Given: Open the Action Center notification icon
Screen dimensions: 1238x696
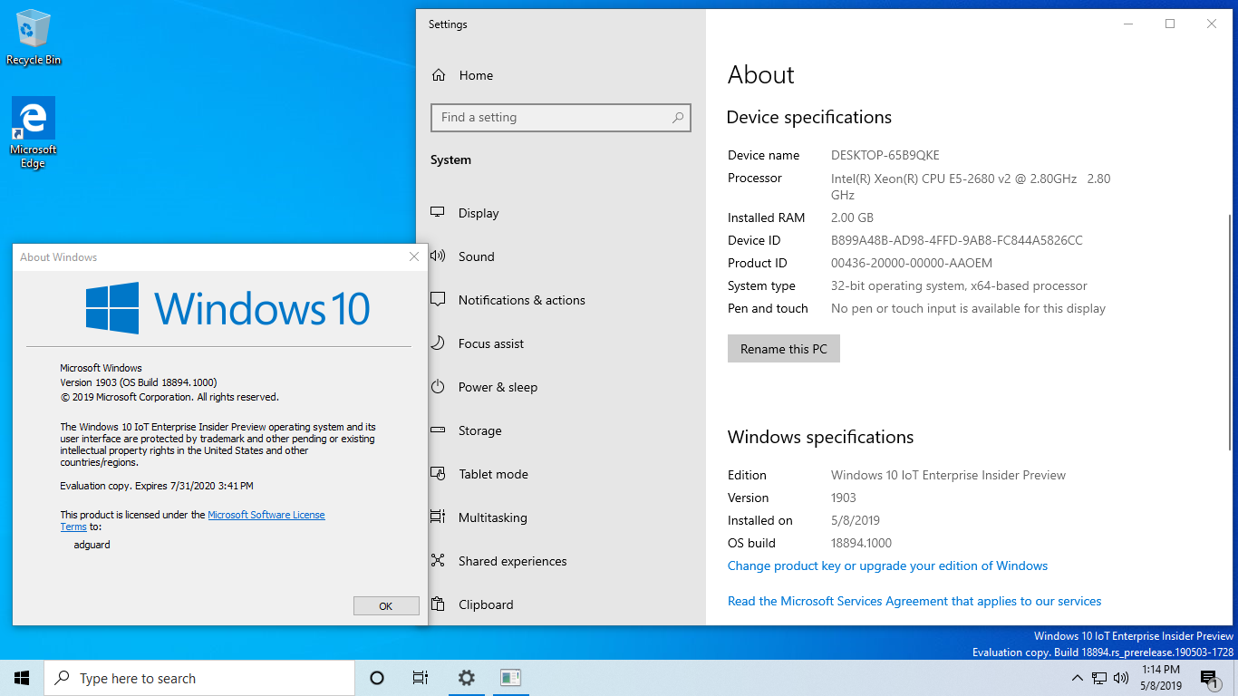Looking at the screenshot, I should pos(1209,678).
